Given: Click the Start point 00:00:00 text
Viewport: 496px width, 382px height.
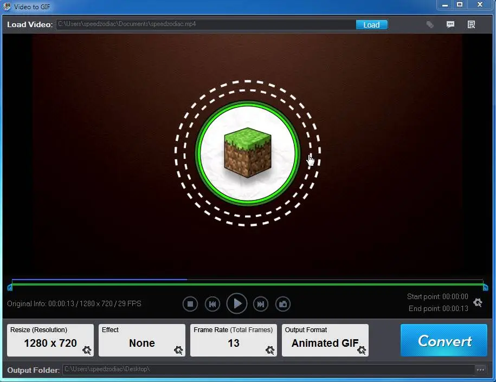Looking at the screenshot, I should point(437,296).
